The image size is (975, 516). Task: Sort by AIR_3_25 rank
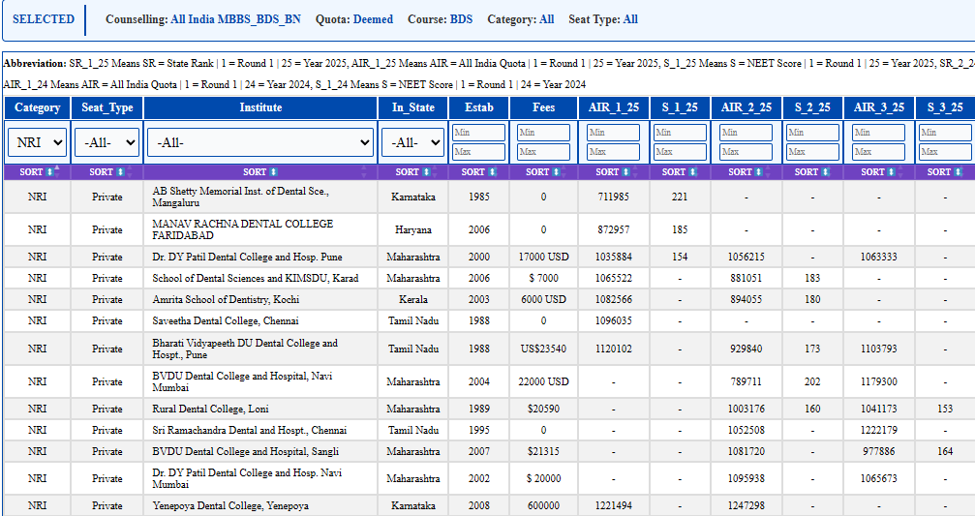[878, 172]
